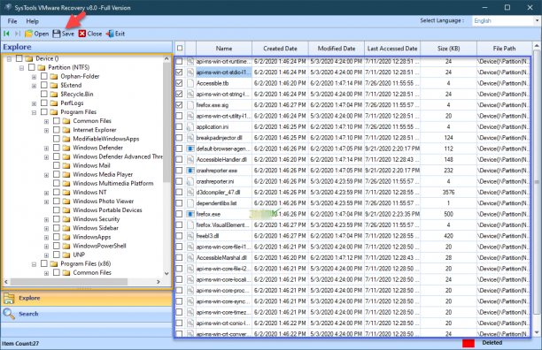Check the freebl3.dll file checkbox
Viewport: 542px width, 350px height.
click(x=179, y=236)
